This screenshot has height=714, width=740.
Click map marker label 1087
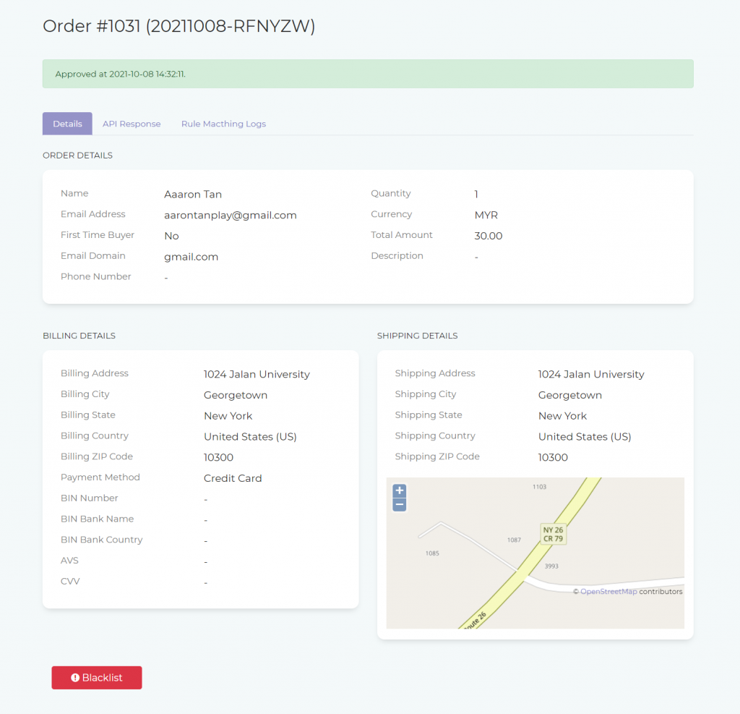coord(514,540)
